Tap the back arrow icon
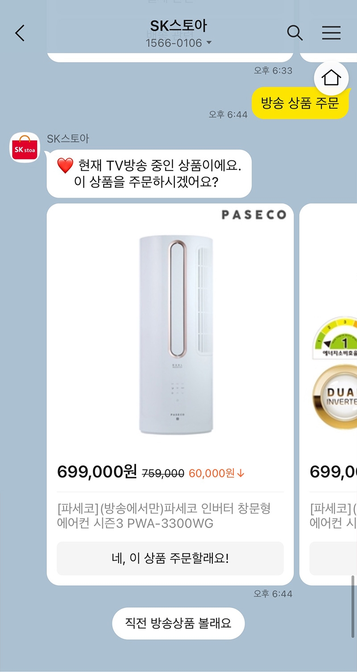Viewport: 357px width, 672px height. click(x=20, y=34)
